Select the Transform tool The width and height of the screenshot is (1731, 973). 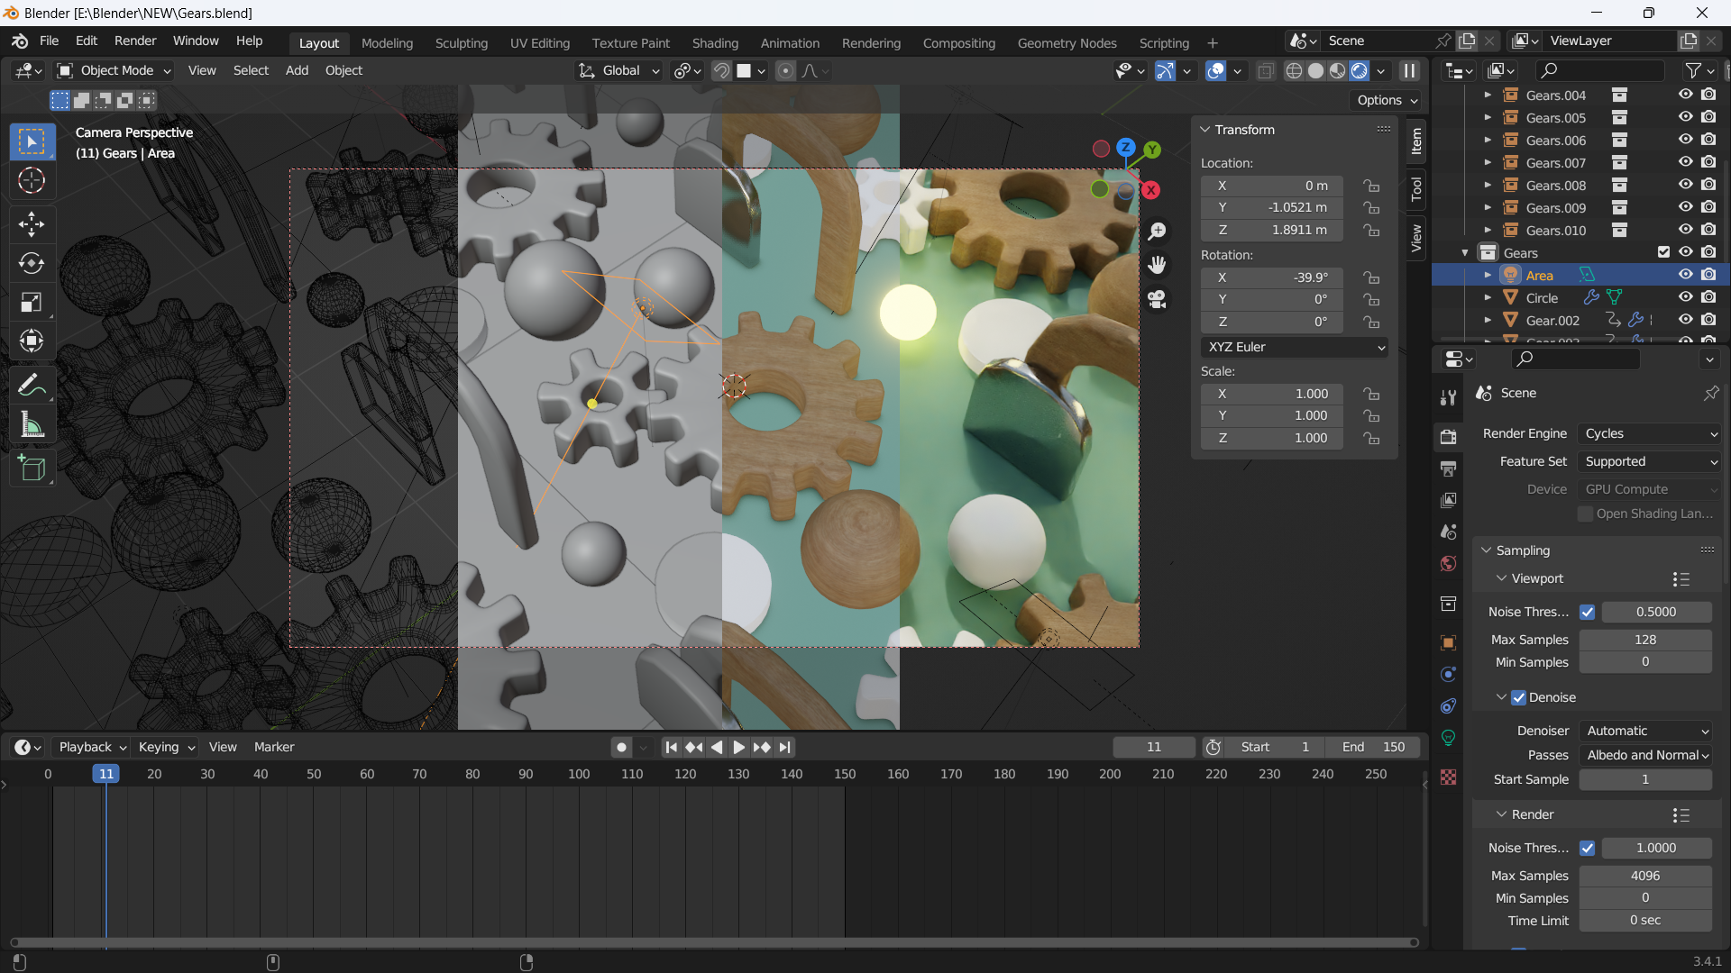(32, 341)
